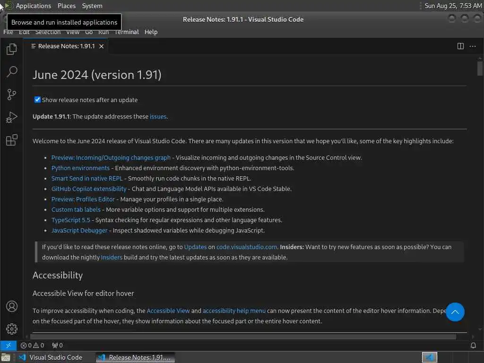Click the ports forwarded status item
This screenshot has height=363, width=484.
57,345
